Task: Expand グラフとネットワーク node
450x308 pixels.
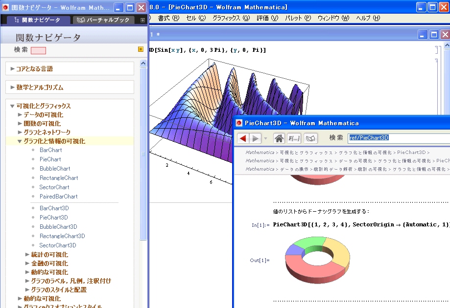Action: (20, 132)
